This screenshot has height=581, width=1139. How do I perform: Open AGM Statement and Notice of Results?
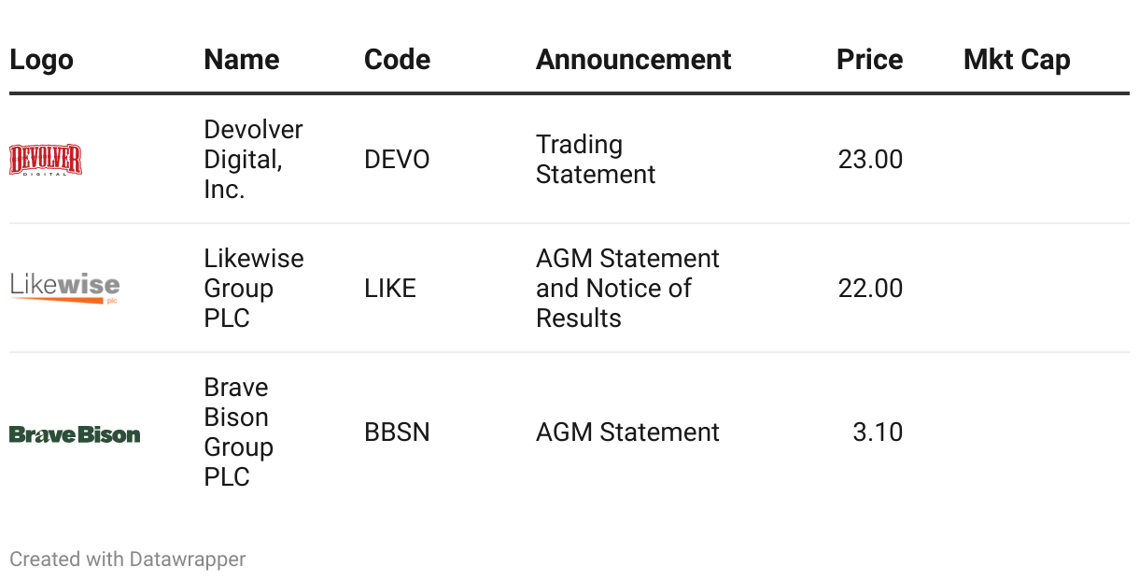pyautogui.click(x=627, y=288)
